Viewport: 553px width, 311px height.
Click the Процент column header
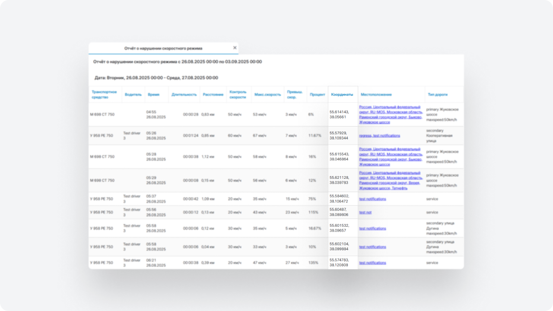tap(318, 95)
